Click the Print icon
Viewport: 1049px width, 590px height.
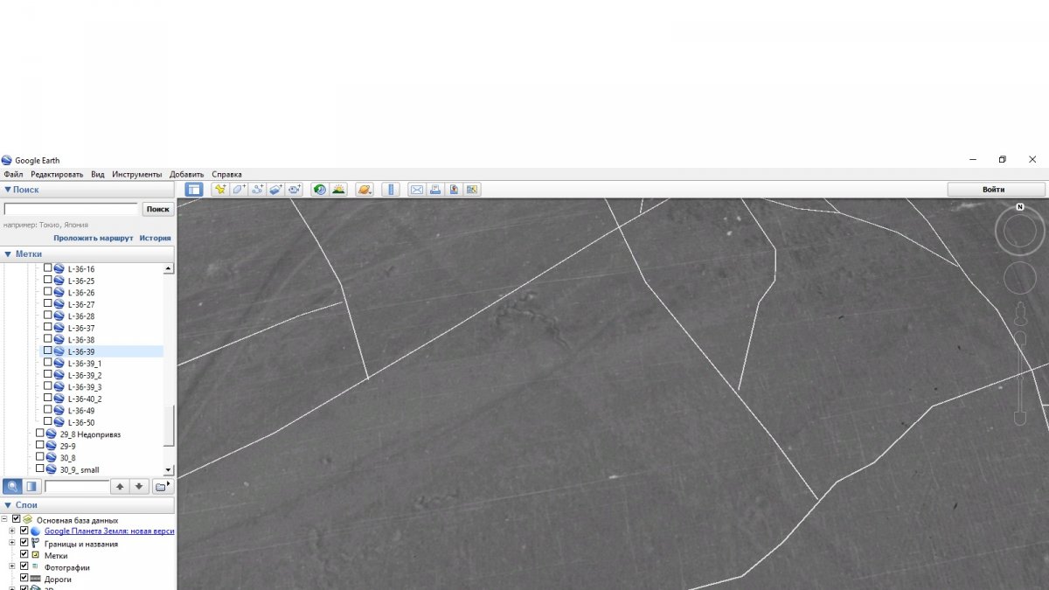coord(435,189)
